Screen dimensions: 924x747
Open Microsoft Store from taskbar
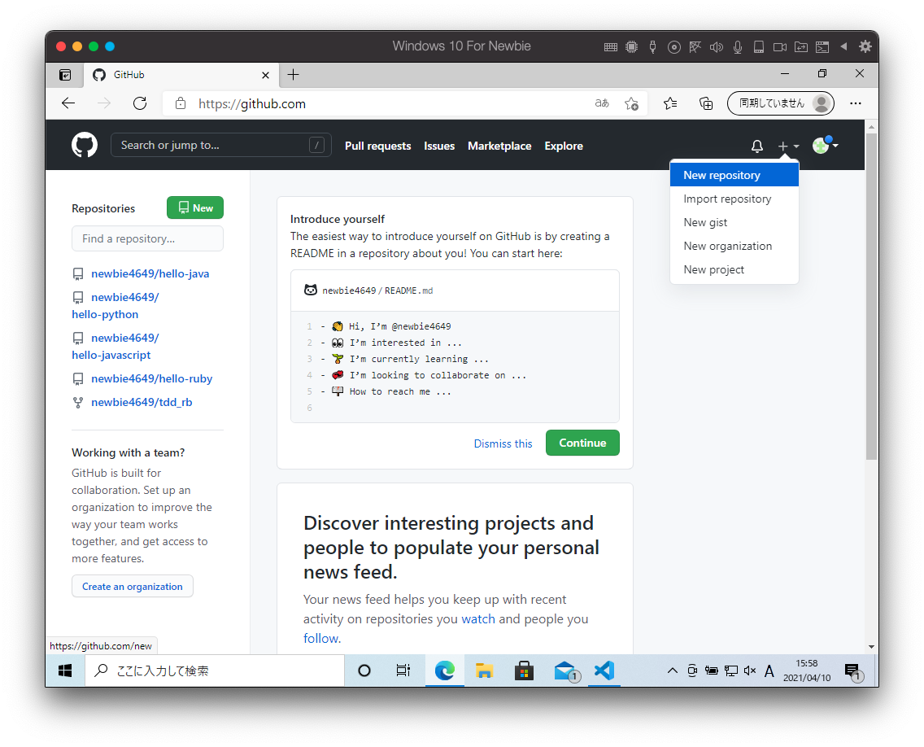tap(524, 671)
